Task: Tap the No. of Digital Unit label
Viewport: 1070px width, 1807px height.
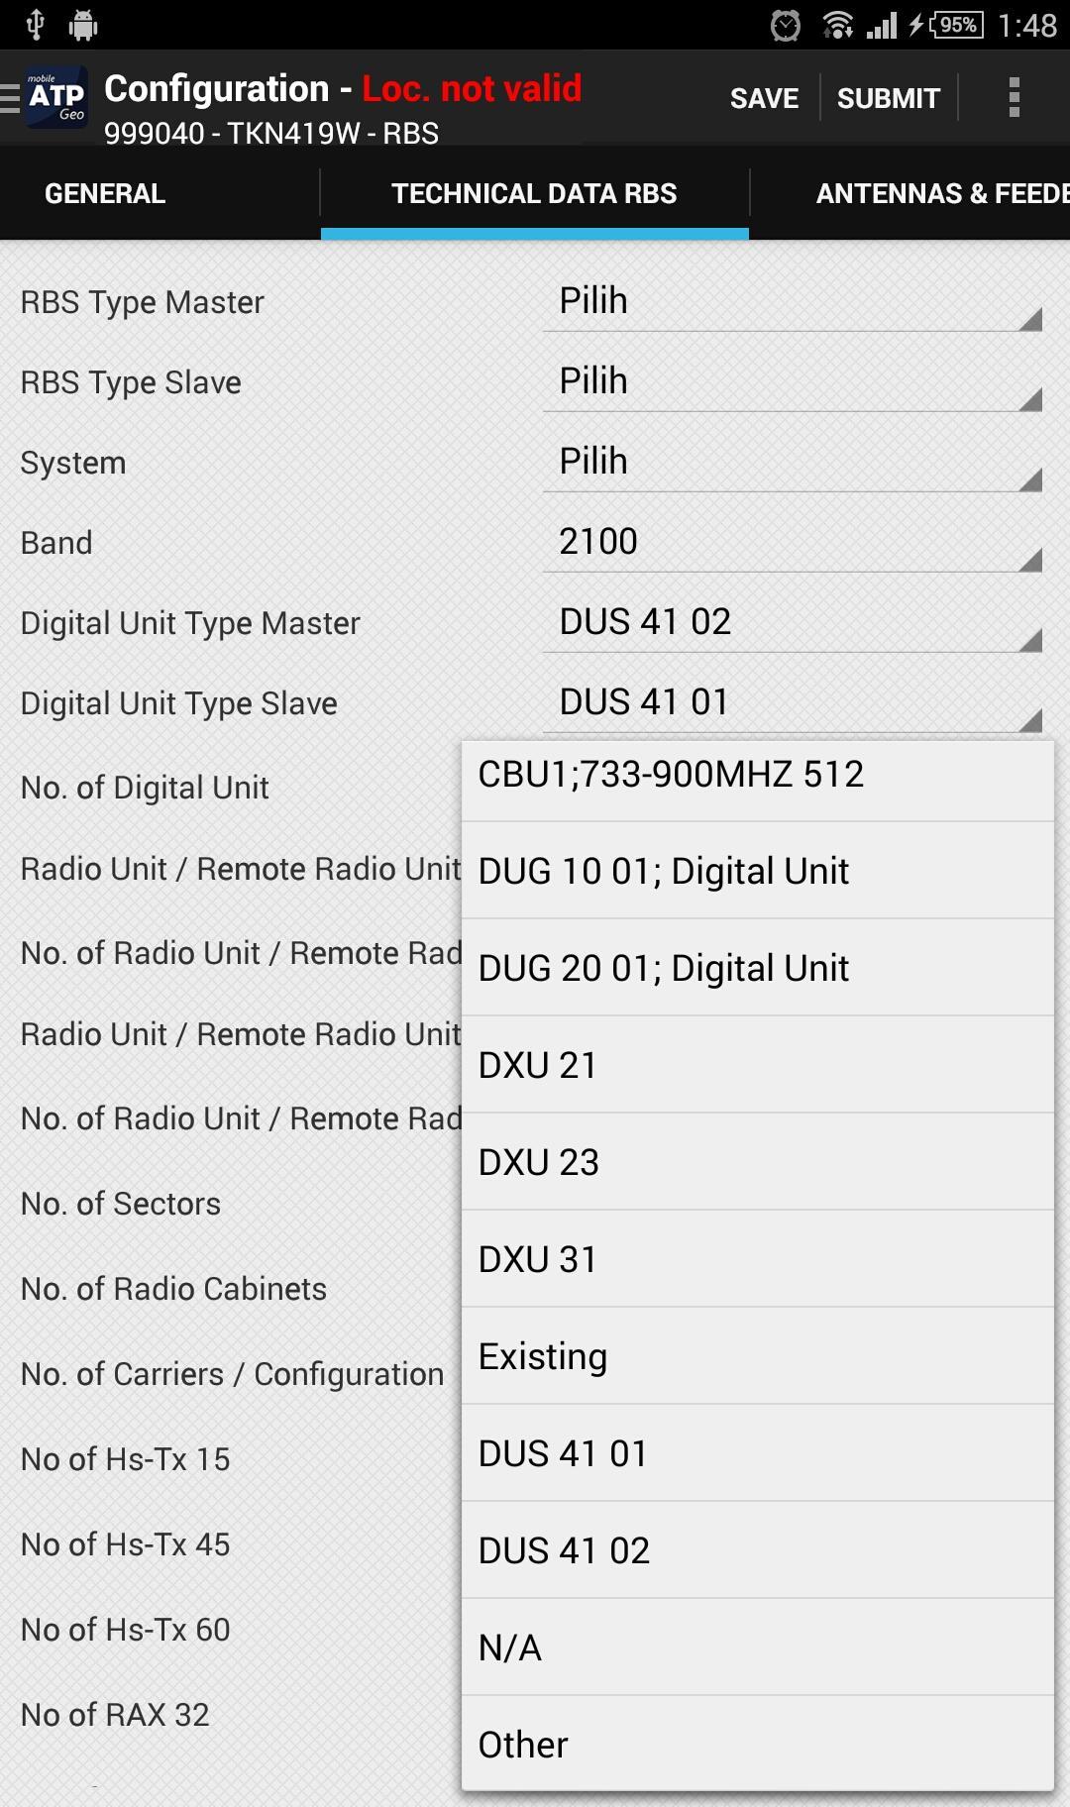Action: [x=145, y=788]
